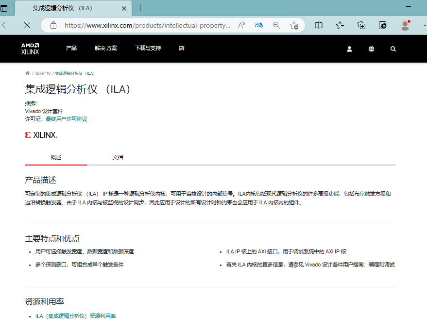The width and height of the screenshot is (427, 331).
Task: Stop loading the page
Action: click(x=27, y=25)
